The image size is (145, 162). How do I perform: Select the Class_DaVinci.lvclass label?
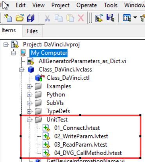tap(65, 70)
